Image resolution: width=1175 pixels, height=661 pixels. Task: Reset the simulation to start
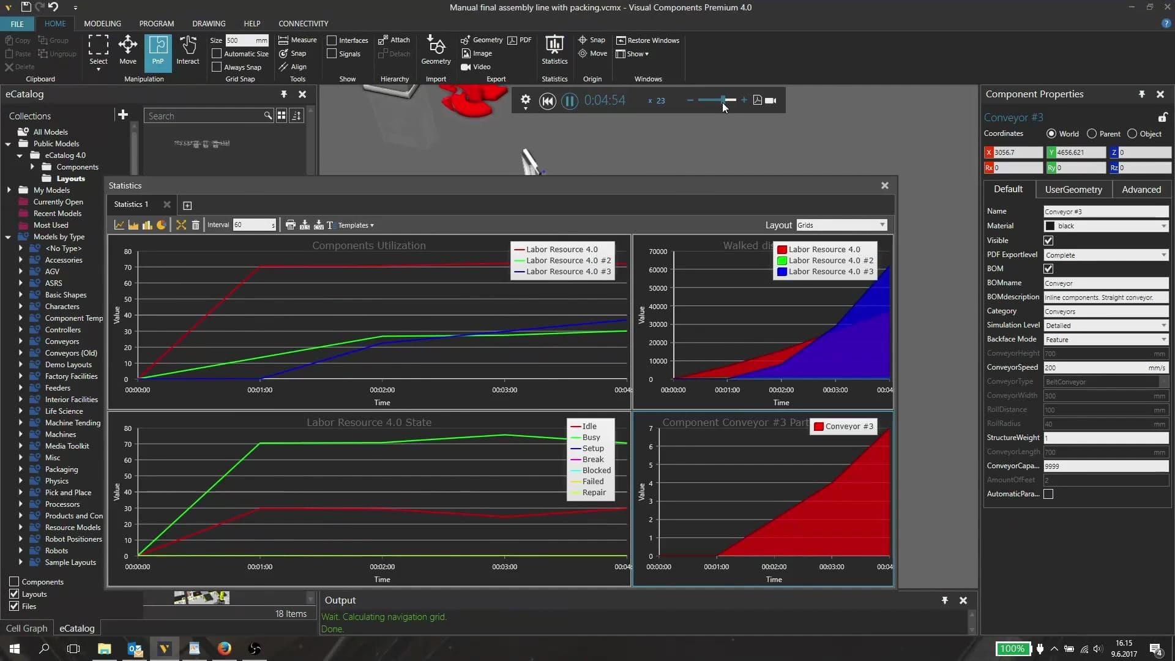pyautogui.click(x=548, y=101)
